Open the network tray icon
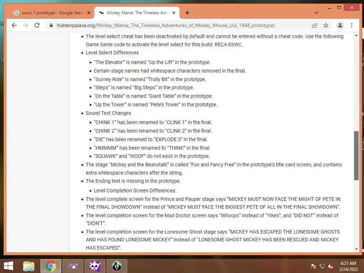This screenshot has height=273, width=364. [322, 266]
